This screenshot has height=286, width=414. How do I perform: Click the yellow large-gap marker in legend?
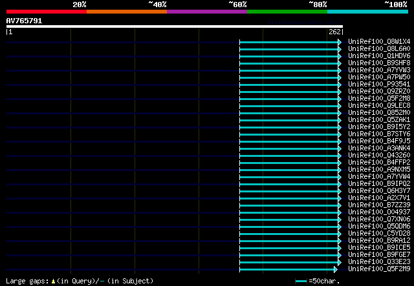coord(53,281)
